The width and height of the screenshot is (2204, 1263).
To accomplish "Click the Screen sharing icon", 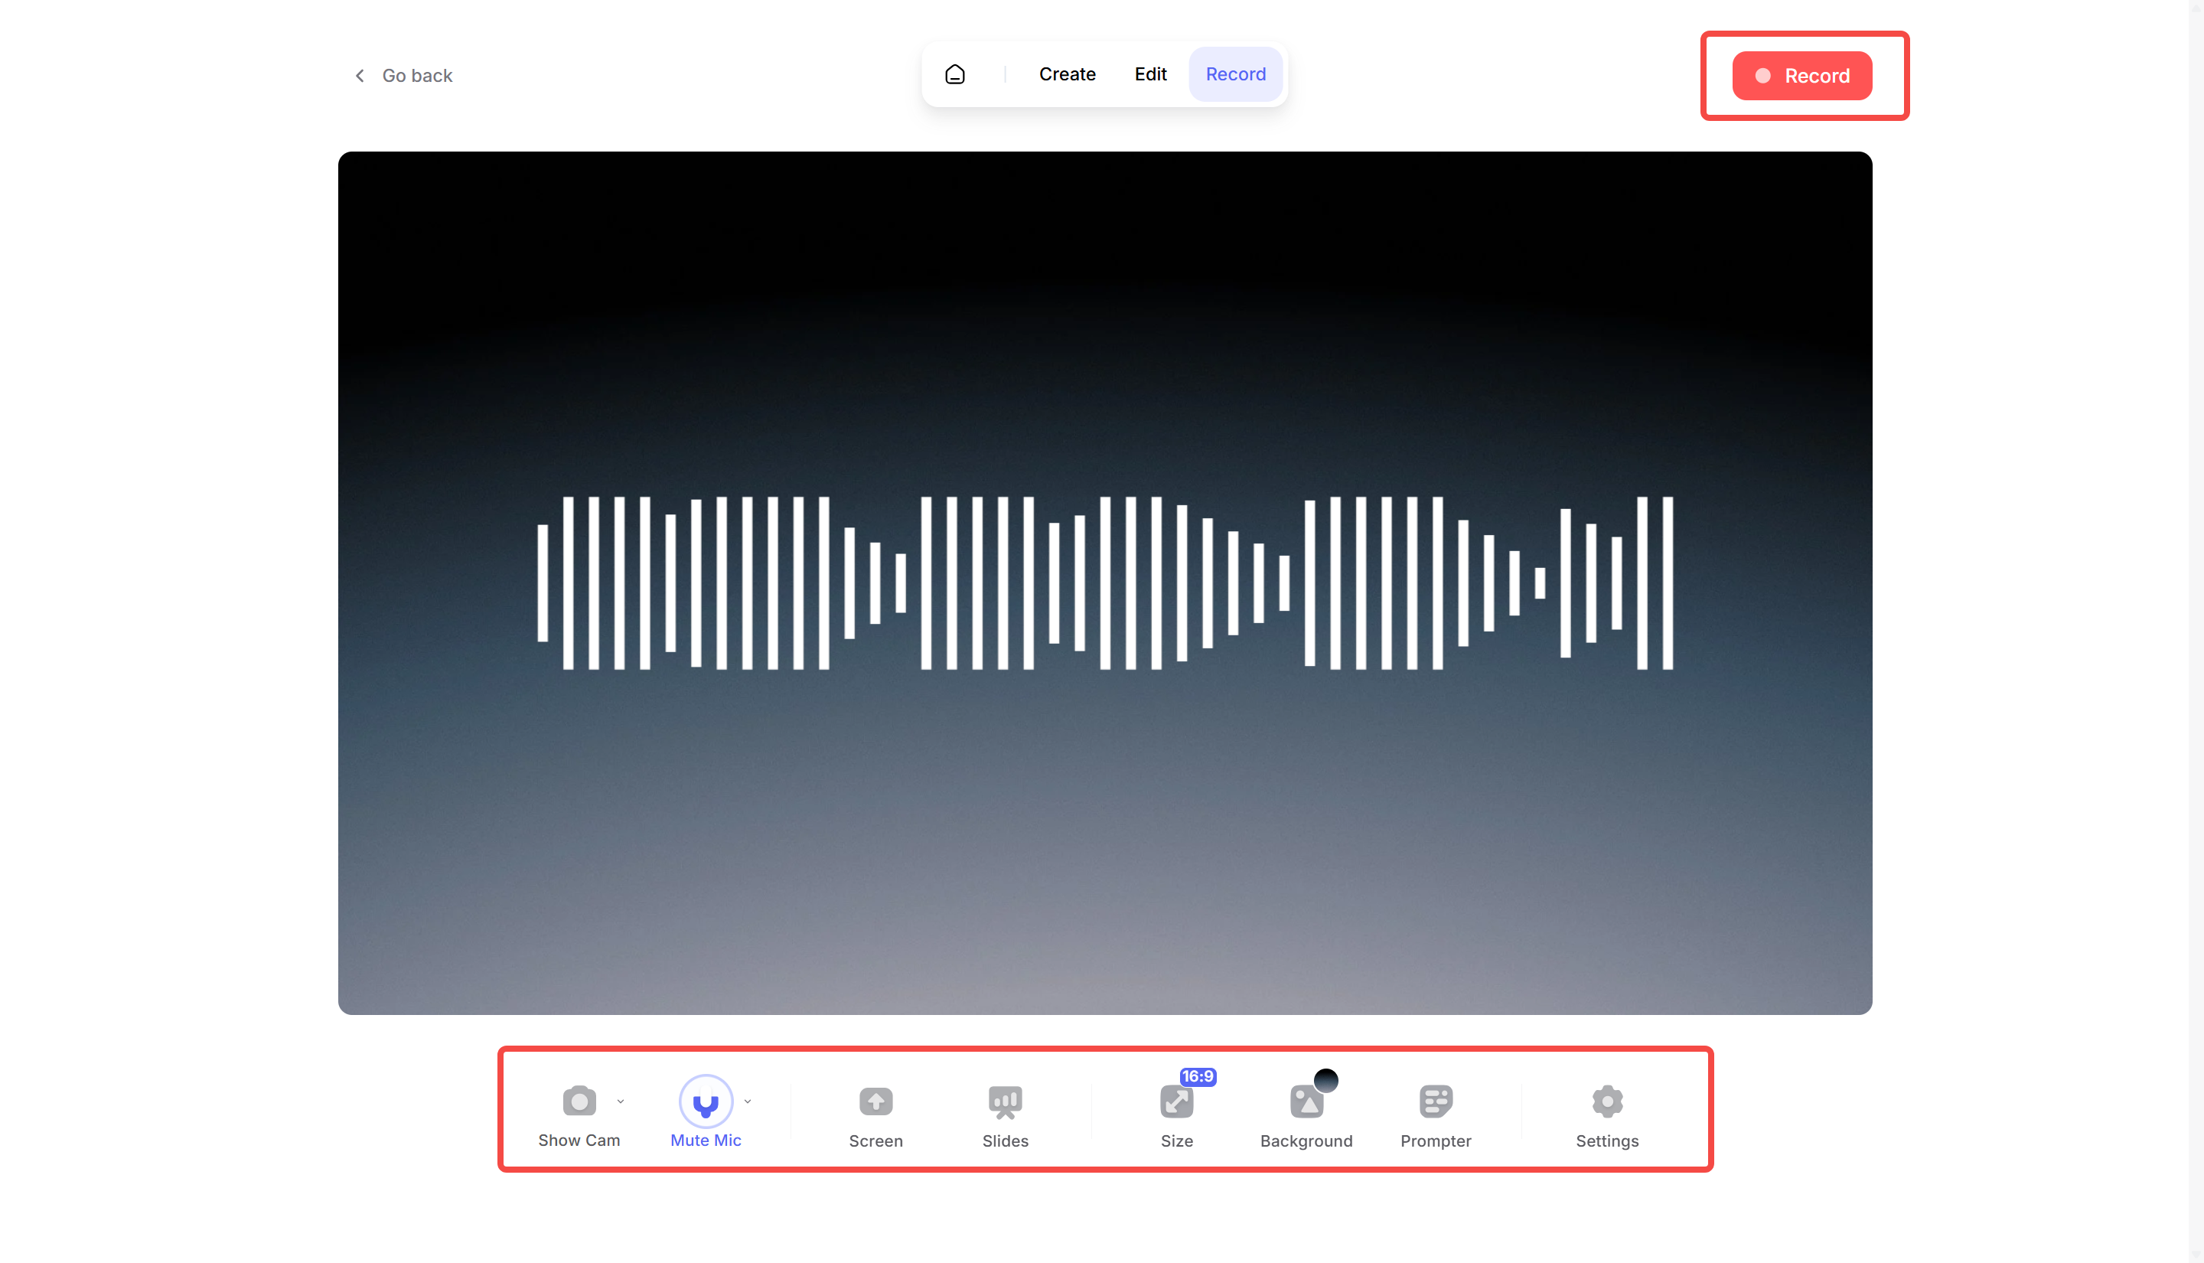I will [x=875, y=1101].
